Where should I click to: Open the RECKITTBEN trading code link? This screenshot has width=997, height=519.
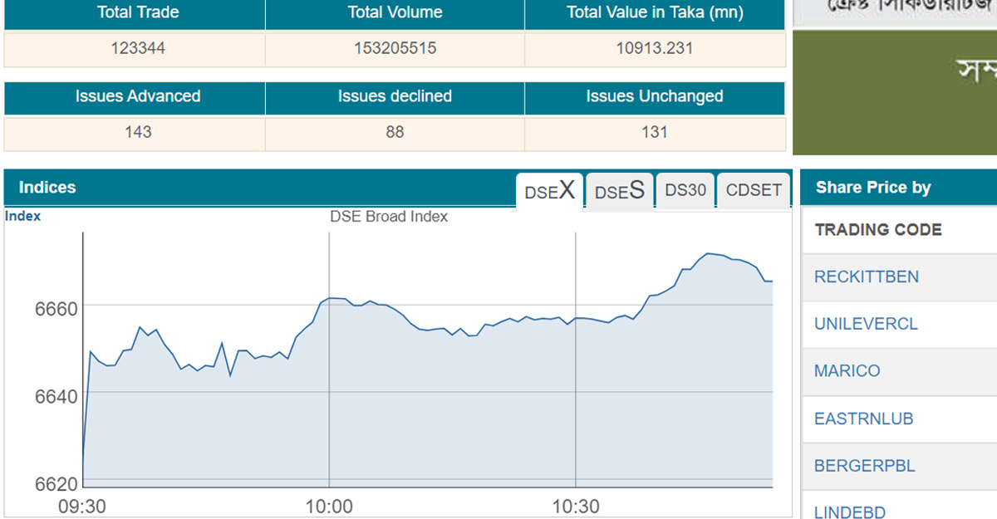coord(867,277)
